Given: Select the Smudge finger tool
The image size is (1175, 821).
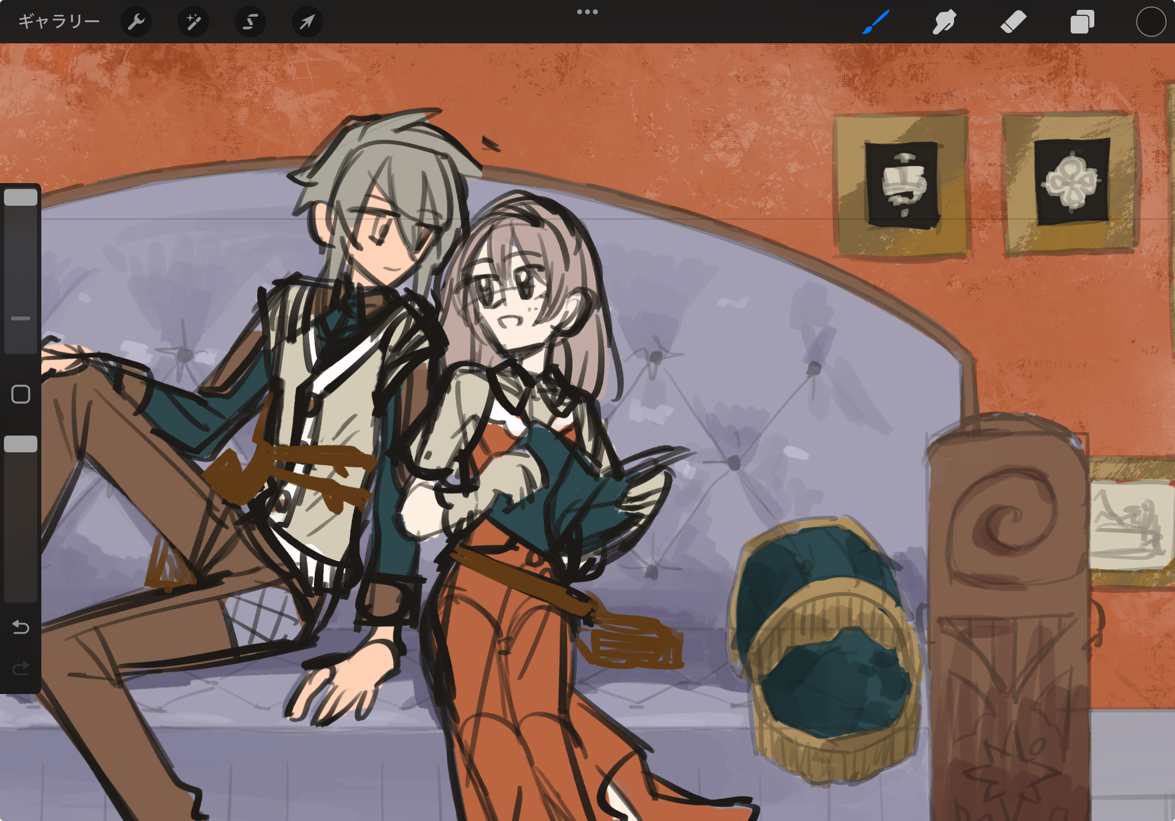Looking at the screenshot, I should pos(944,22).
